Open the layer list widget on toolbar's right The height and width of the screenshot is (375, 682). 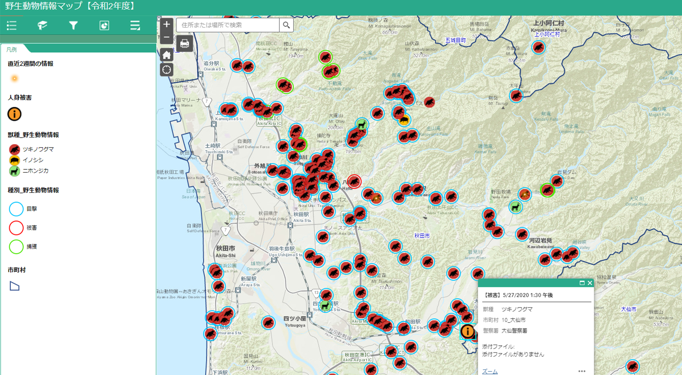click(x=135, y=26)
